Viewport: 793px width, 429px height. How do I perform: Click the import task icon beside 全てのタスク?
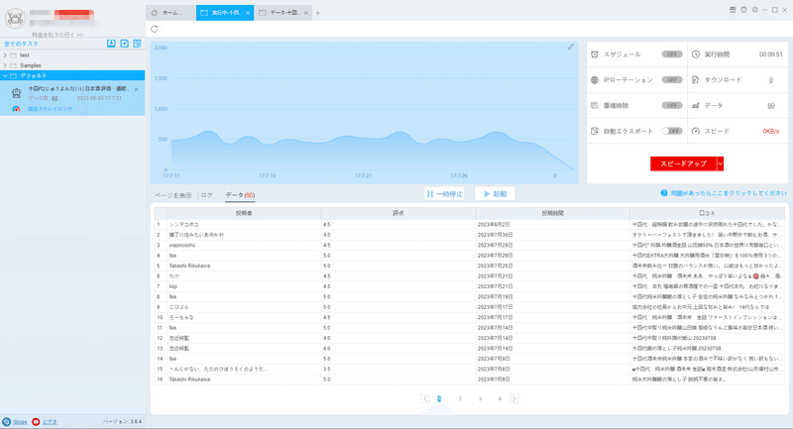111,44
